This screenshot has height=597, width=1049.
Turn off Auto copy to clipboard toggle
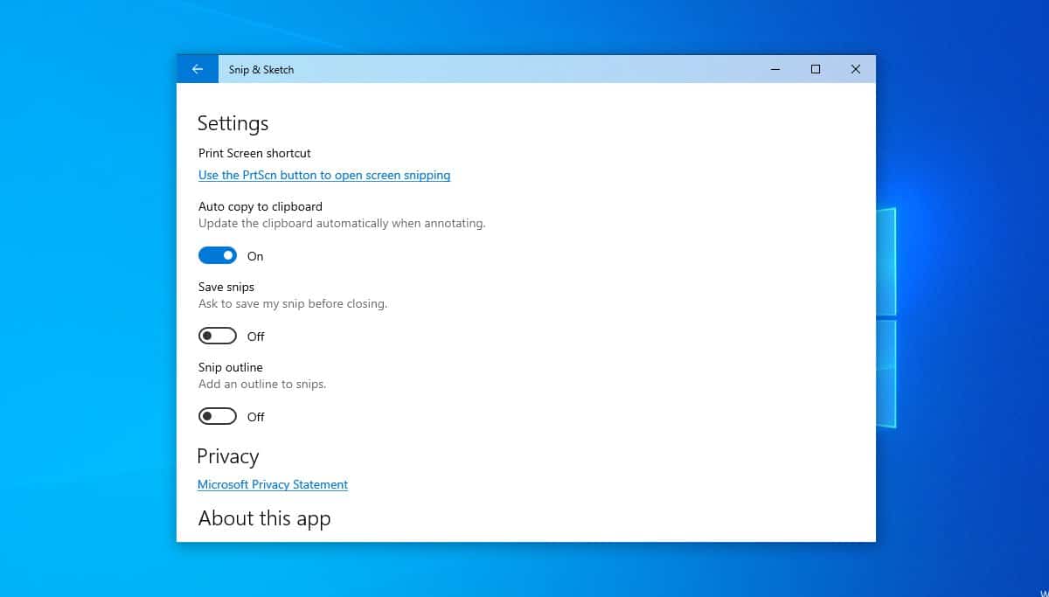click(x=218, y=255)
